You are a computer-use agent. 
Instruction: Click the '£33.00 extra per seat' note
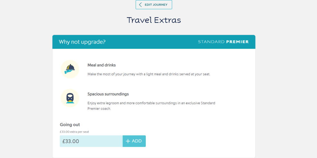(74, 132)
